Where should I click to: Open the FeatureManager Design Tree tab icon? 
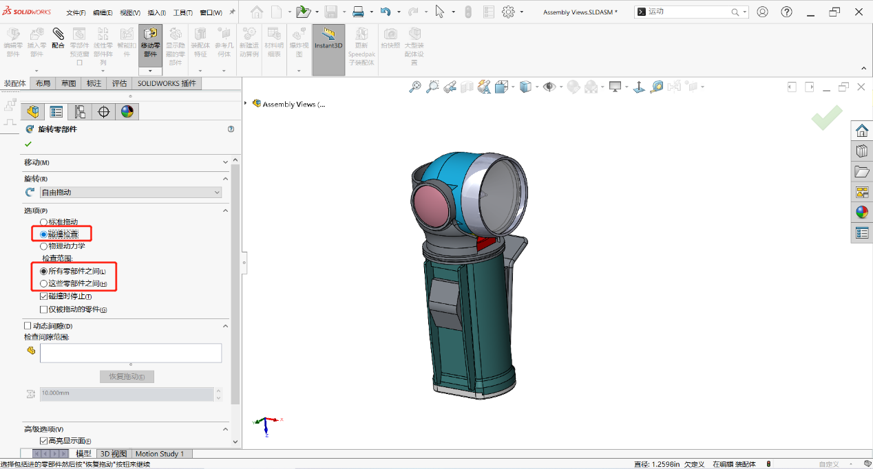(x=32, y=111)
